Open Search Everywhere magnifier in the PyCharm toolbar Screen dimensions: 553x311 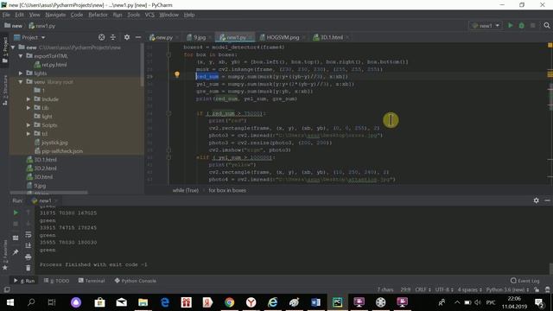click(x=547, y=25)
